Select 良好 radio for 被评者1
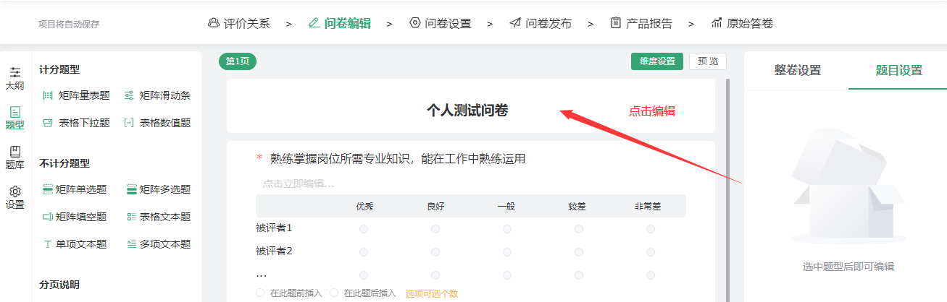The image size is (947, 302). (x=435, y=228)
